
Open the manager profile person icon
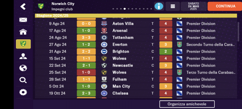tap(23, 56)
